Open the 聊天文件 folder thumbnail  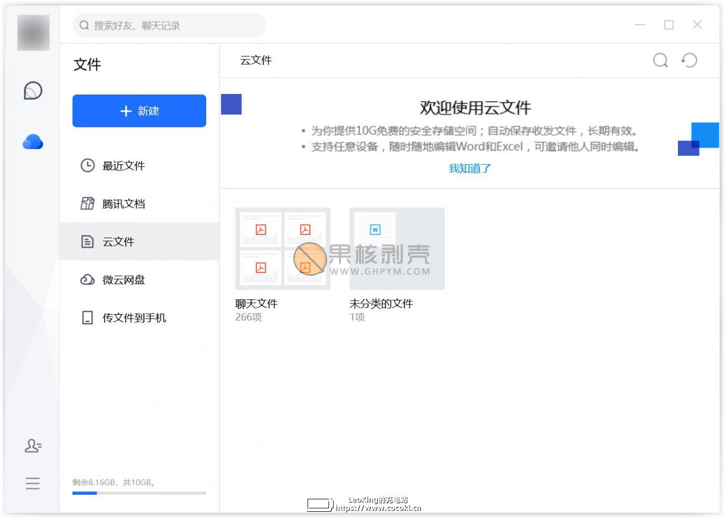tap(283, 249)
